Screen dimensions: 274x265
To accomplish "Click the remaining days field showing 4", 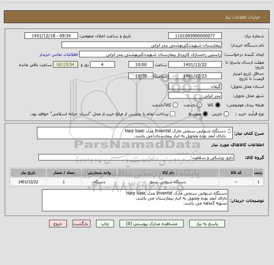I will [x=102, y=64].
